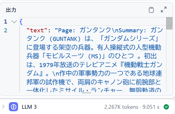Select line number 2 in the gutter
The height and width of the screenshot is (114, 175).
point(6,30)
